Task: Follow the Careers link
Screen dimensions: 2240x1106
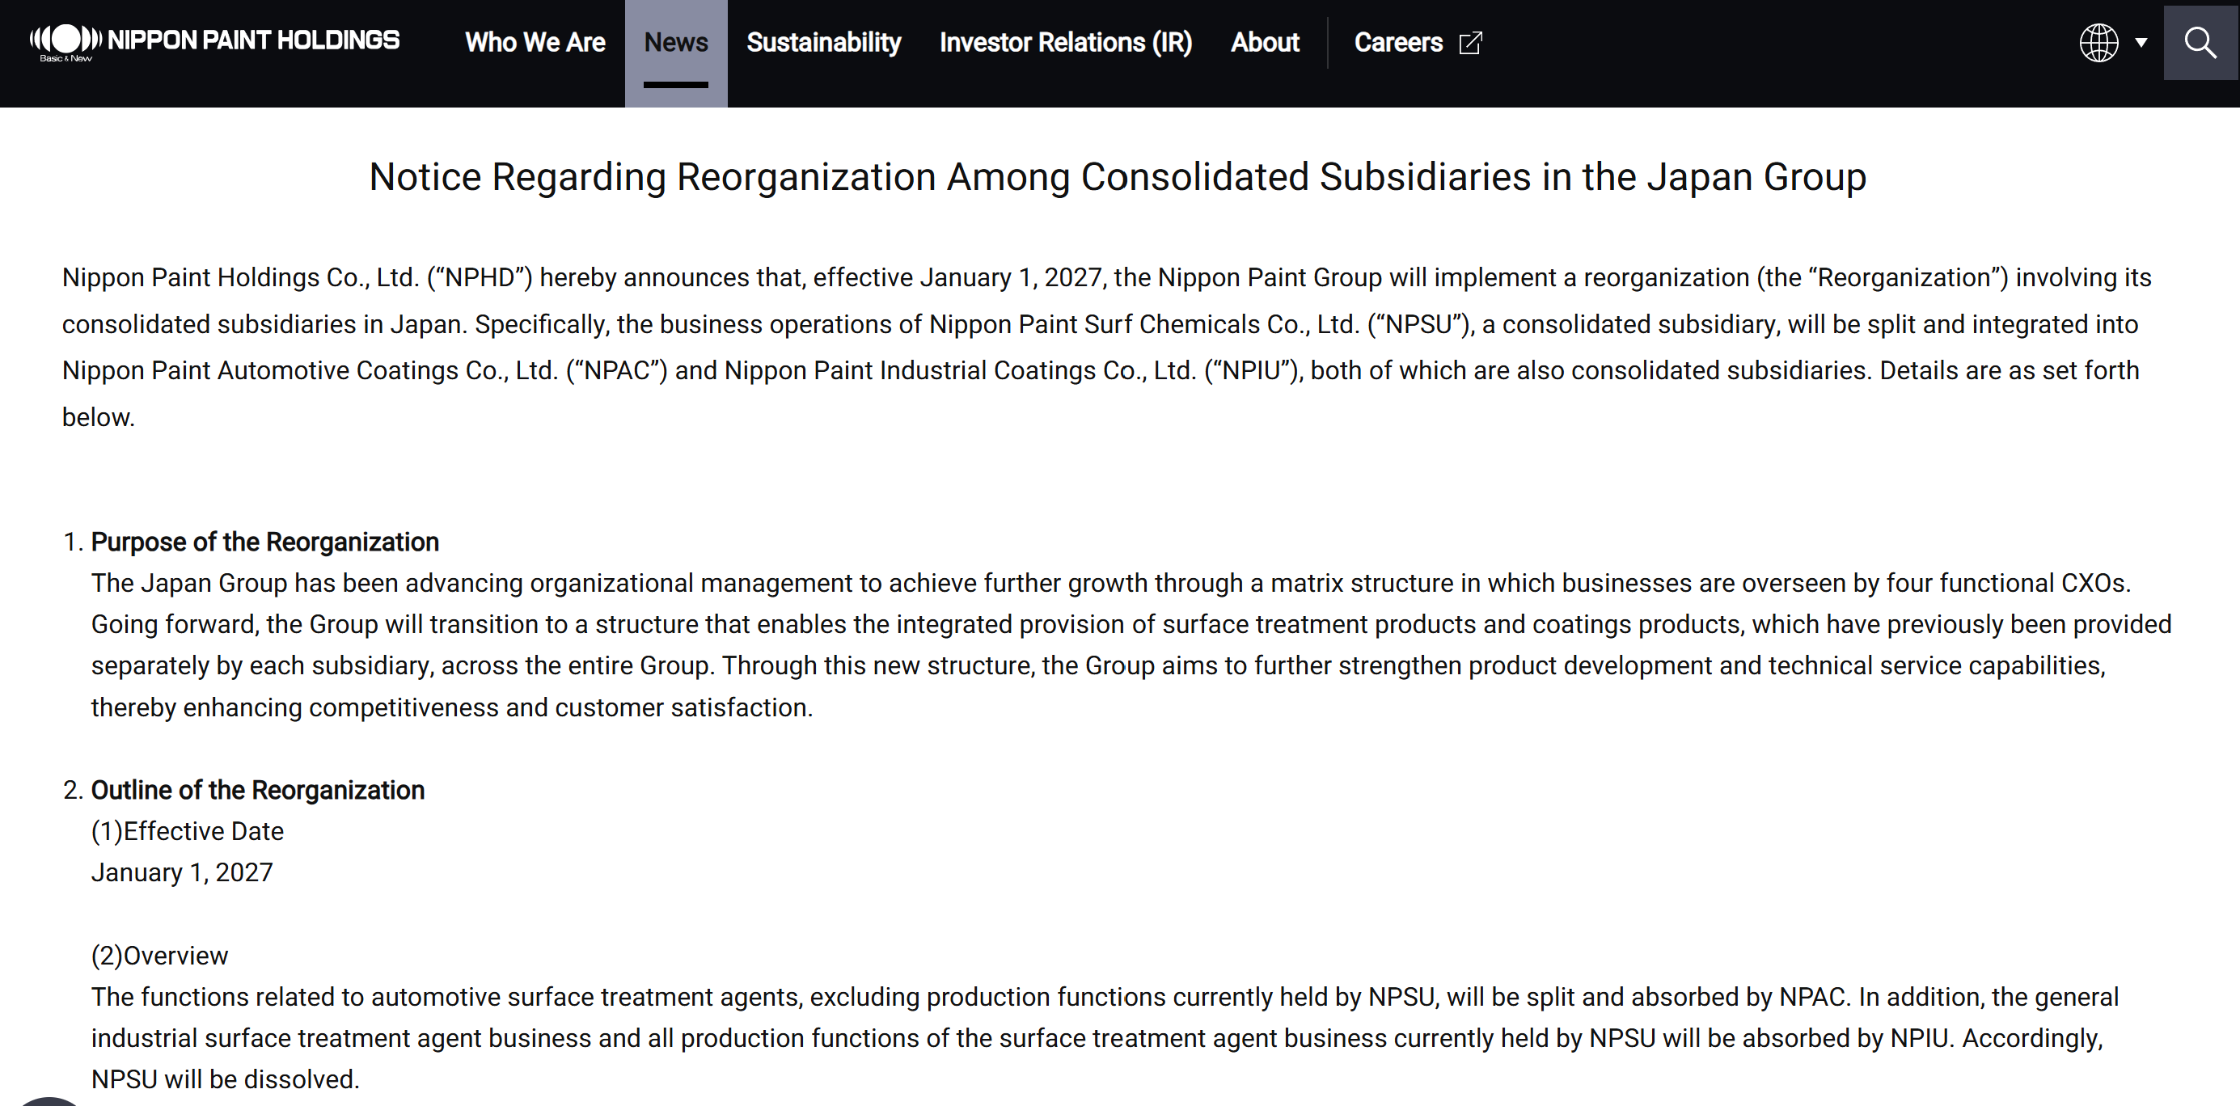Action: (x=1397, y=43)
